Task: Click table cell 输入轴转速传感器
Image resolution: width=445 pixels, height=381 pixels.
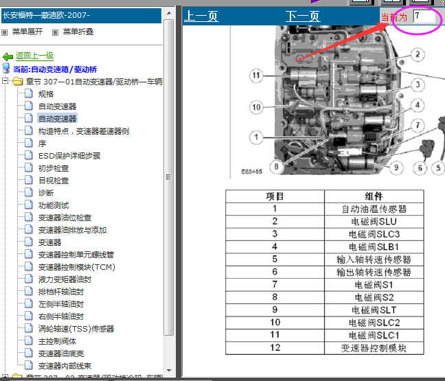Action: (374, 259)
